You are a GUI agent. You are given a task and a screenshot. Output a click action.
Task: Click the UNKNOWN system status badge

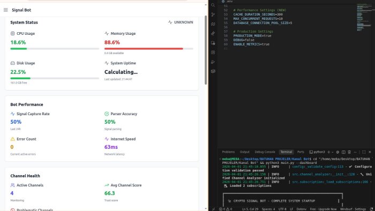(x=181, y=22)
